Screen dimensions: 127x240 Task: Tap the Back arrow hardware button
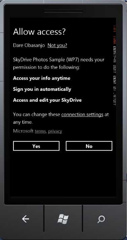point(26,219)
